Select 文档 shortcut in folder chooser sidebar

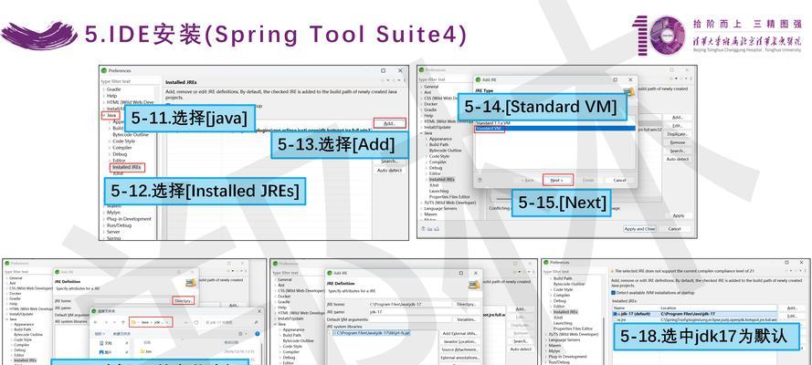tap(108, 343)
